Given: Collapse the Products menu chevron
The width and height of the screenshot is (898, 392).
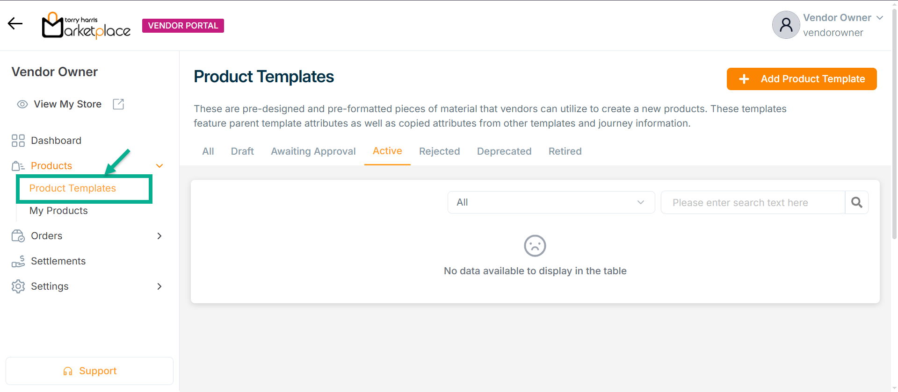Looking at the screenshot, I should 159,166.
